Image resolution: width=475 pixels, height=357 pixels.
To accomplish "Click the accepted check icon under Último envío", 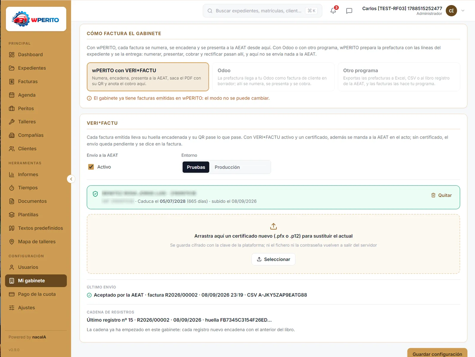I will point(89,295).
